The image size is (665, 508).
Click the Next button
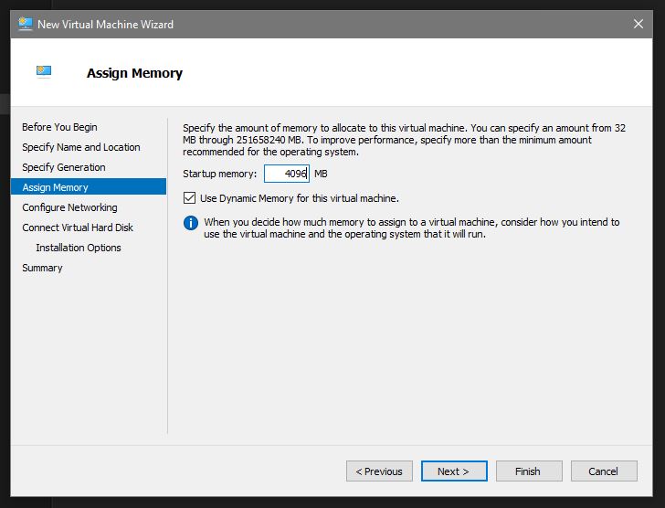pyautogui.click(x=454, y=471)
